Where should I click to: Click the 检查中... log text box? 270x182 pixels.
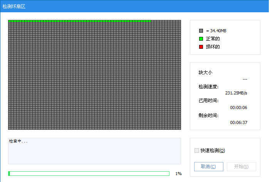click(94, 151)
